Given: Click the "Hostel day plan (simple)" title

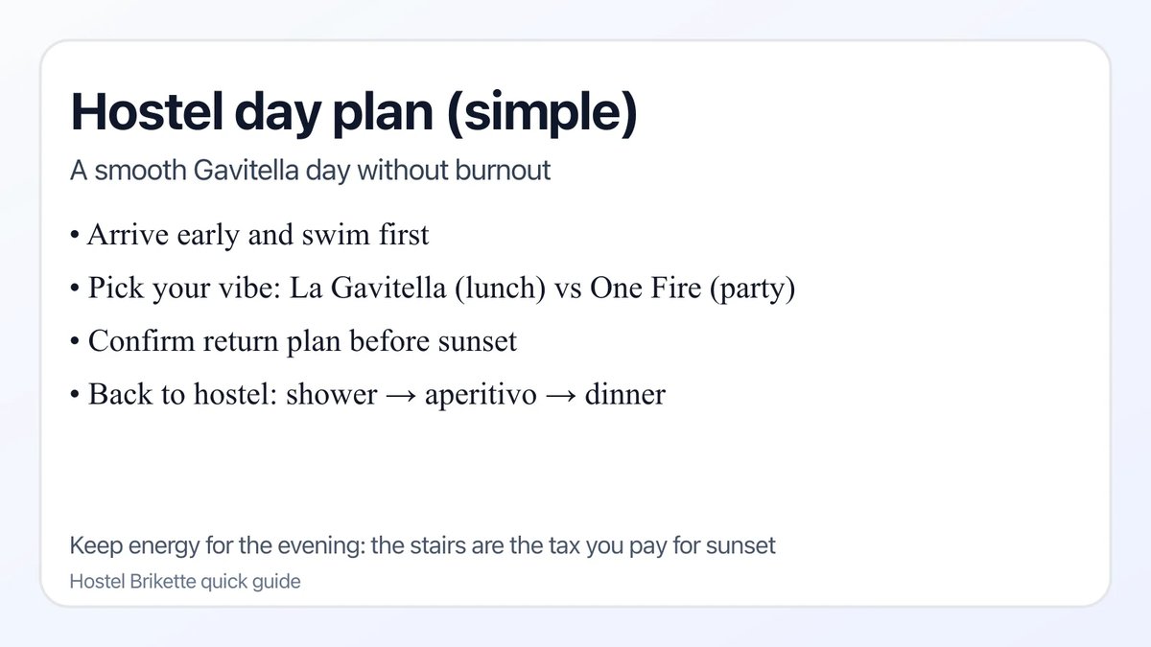Looking at the screenshot, I should 353,114.
